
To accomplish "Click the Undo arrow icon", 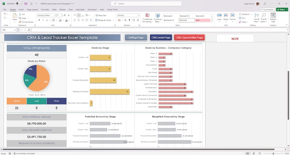I will click(x=5, y=14).
